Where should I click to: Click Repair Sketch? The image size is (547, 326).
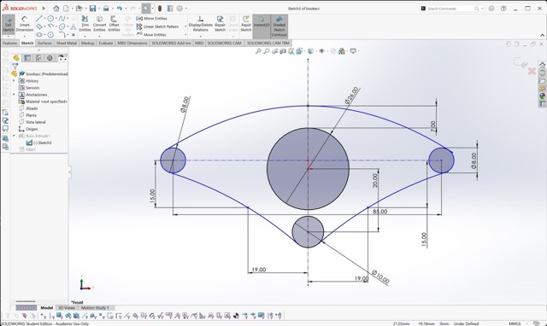(220, 24)
